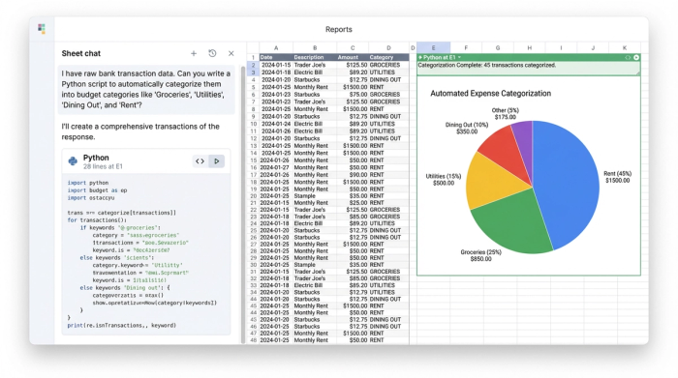The height and width of the screenshot is (378, 678).
Task: Run the E1 block via green header play icon
Action: click(636, 57)
